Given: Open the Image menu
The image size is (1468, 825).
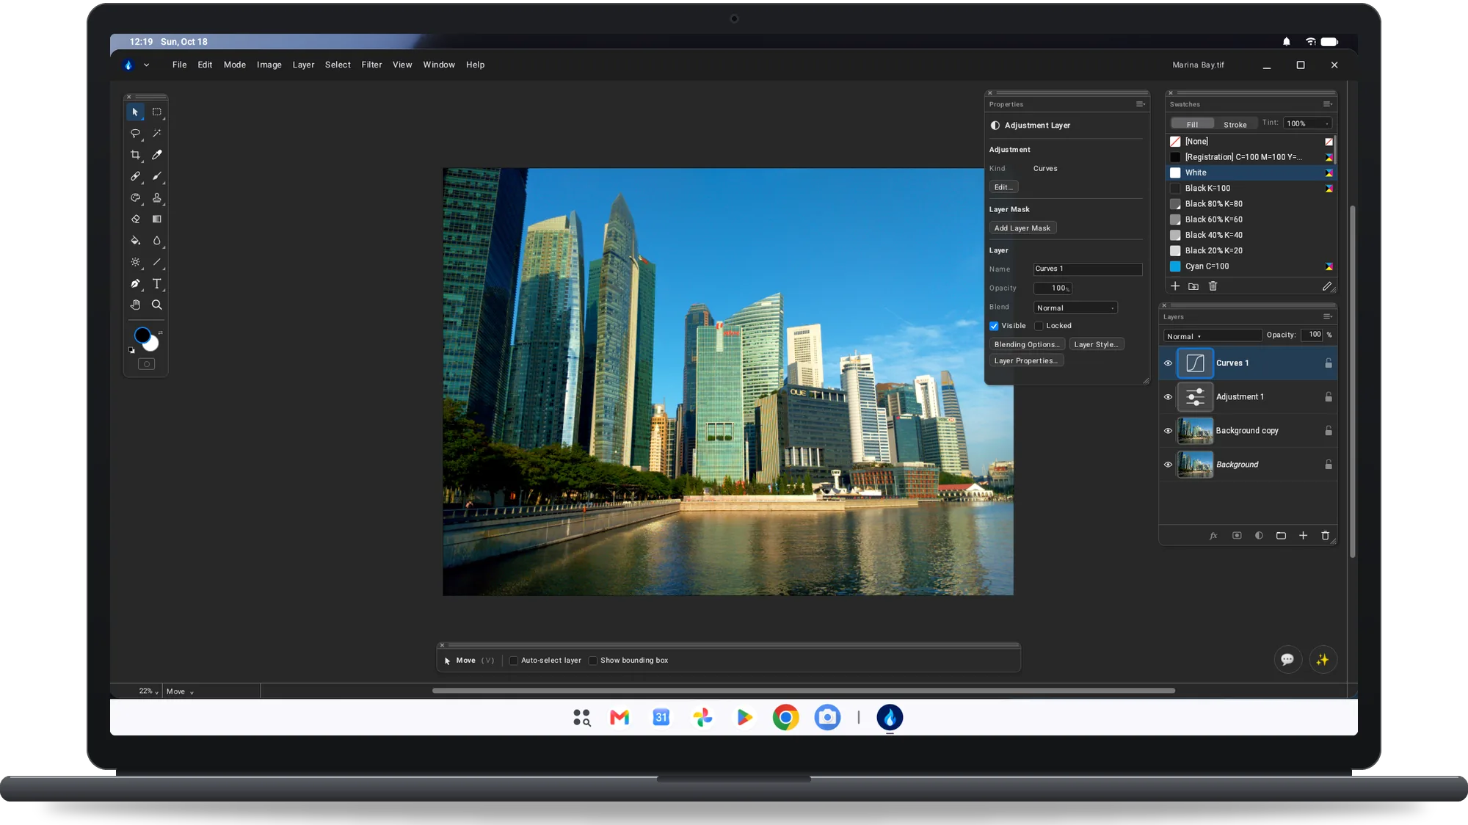Looking at the screenshot, I should pos(269,65).
